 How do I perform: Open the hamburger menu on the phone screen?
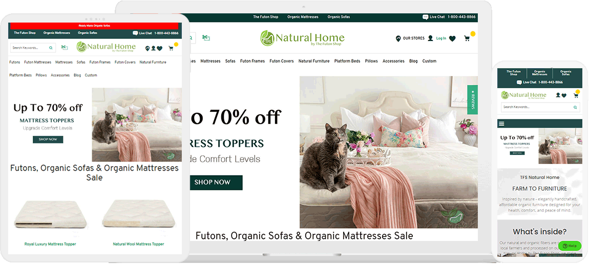tap(501, 124)
